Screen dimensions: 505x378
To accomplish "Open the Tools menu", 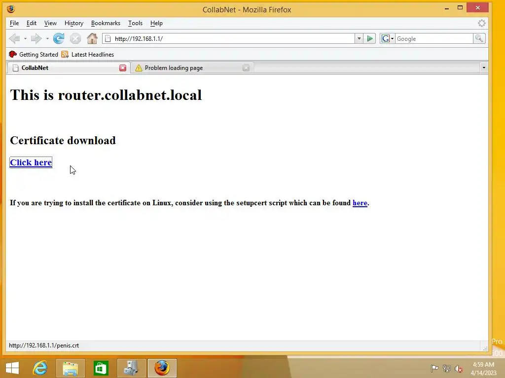I will coord(135,23).
